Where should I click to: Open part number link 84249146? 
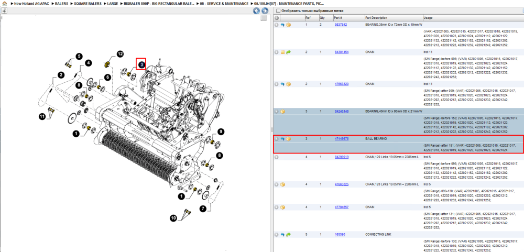[x=342, y=111]
